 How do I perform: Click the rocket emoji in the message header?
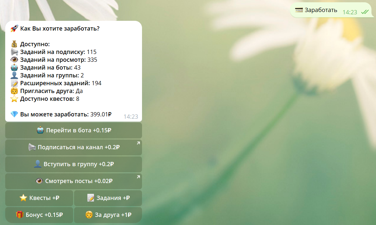pos(14,29)
